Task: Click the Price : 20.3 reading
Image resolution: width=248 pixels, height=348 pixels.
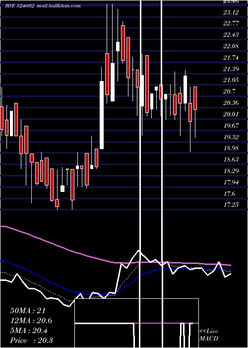Action: tap(31, 341)
